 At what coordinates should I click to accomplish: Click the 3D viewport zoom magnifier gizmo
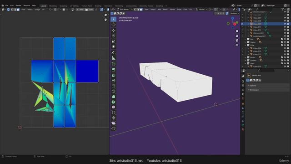tap(237, 31)
